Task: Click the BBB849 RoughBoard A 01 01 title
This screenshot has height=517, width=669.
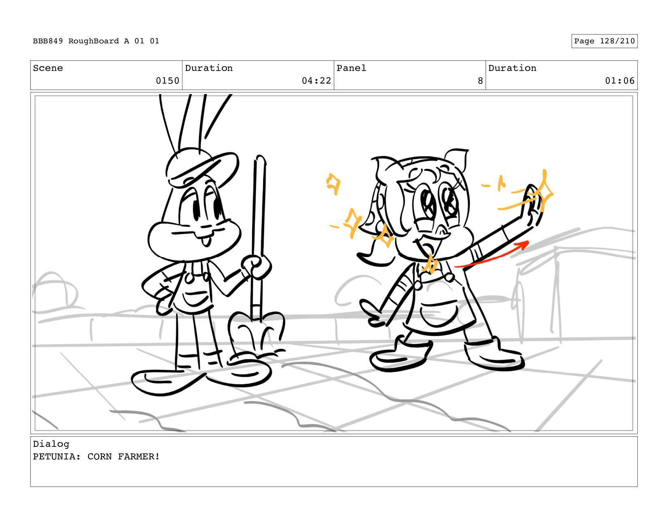Action: click(x=96, y=41)
